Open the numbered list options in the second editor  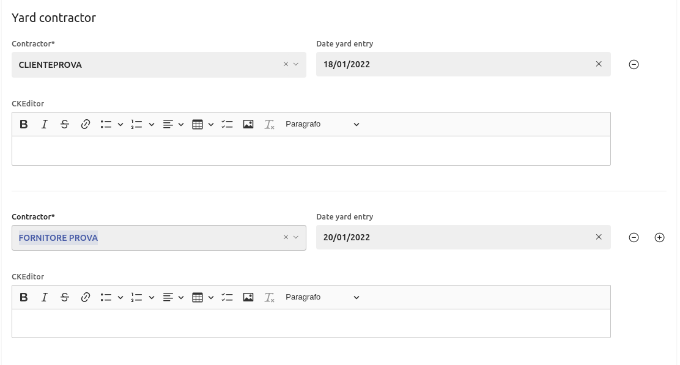pos(151,297)
